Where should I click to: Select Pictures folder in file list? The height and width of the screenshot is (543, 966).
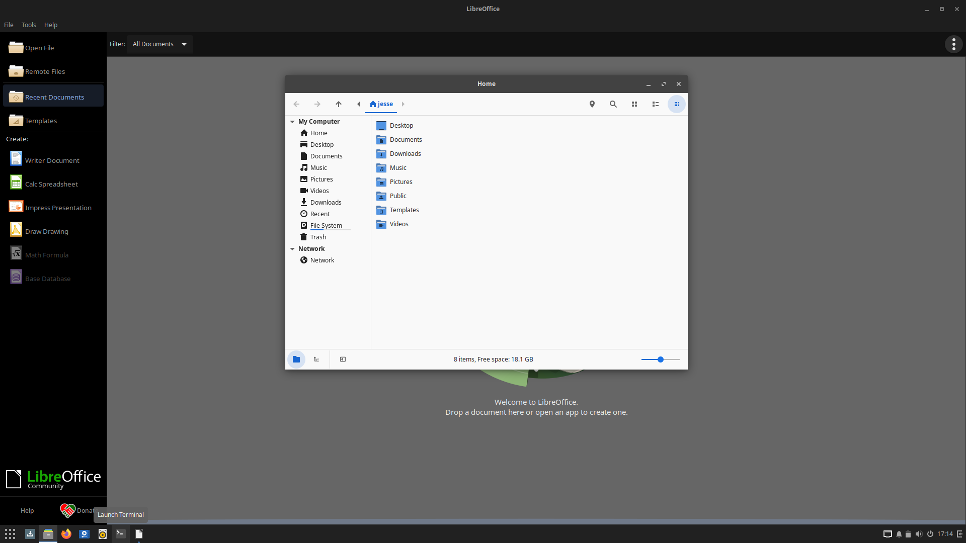coord(394,182)
